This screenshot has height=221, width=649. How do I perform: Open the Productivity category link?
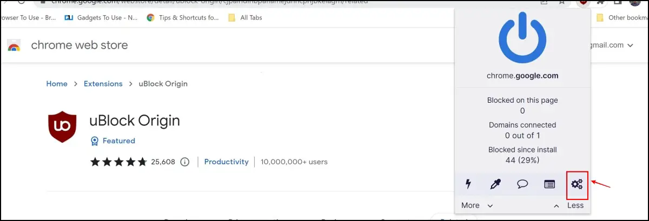coord(226,162)
